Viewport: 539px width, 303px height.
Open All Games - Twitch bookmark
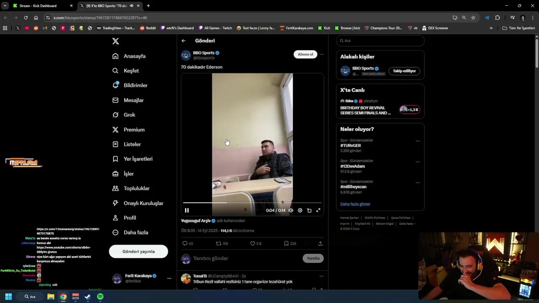pos(215,28)
